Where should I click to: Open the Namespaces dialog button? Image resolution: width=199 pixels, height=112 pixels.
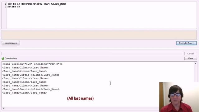(x=11, y=43)
